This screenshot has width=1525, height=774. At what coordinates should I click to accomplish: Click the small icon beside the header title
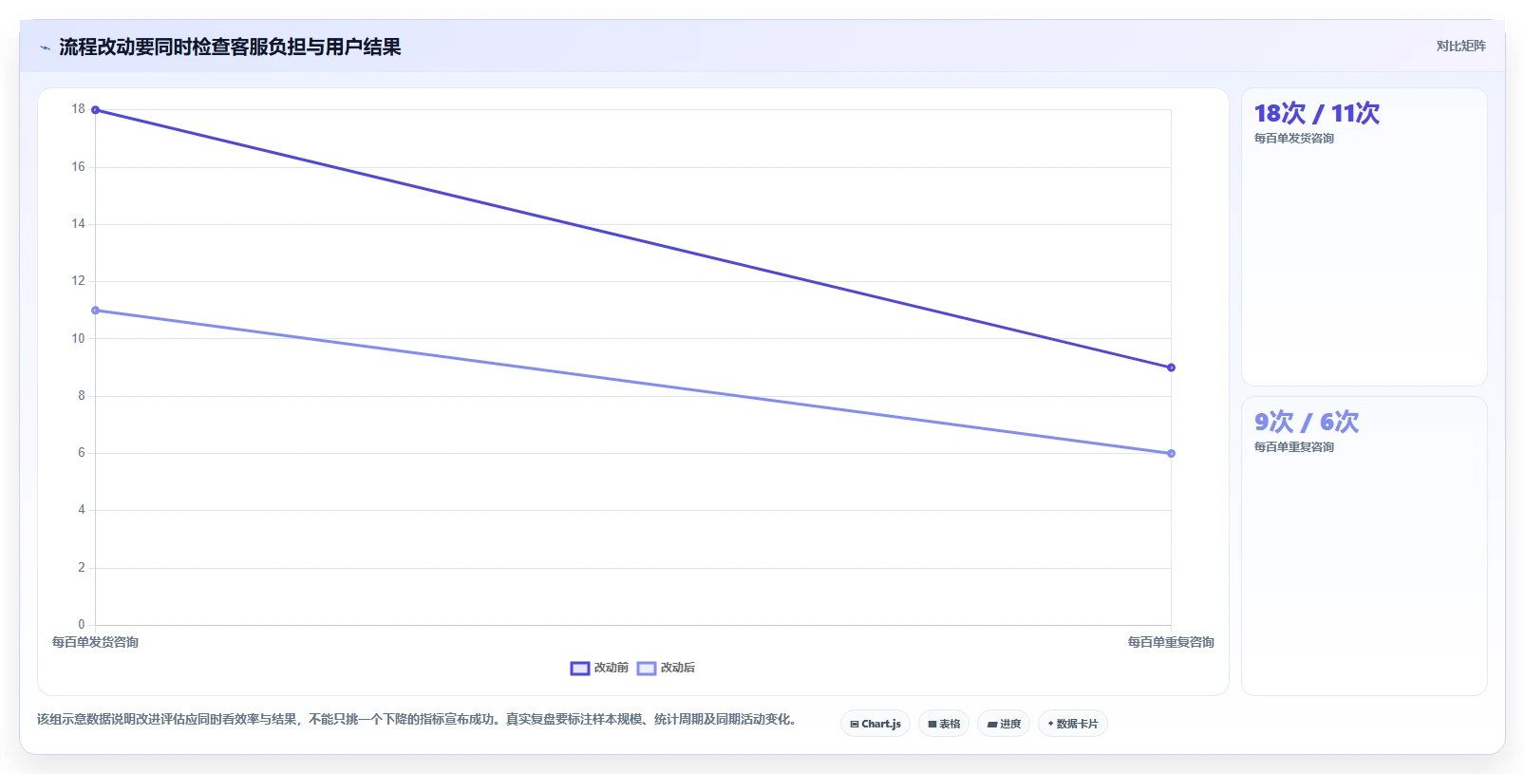tap(45, 47)
